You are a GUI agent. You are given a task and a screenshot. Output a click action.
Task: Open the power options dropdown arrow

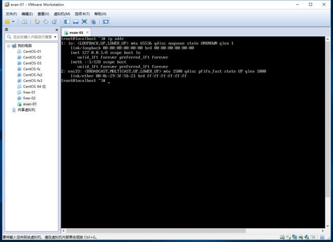point(13,22)
